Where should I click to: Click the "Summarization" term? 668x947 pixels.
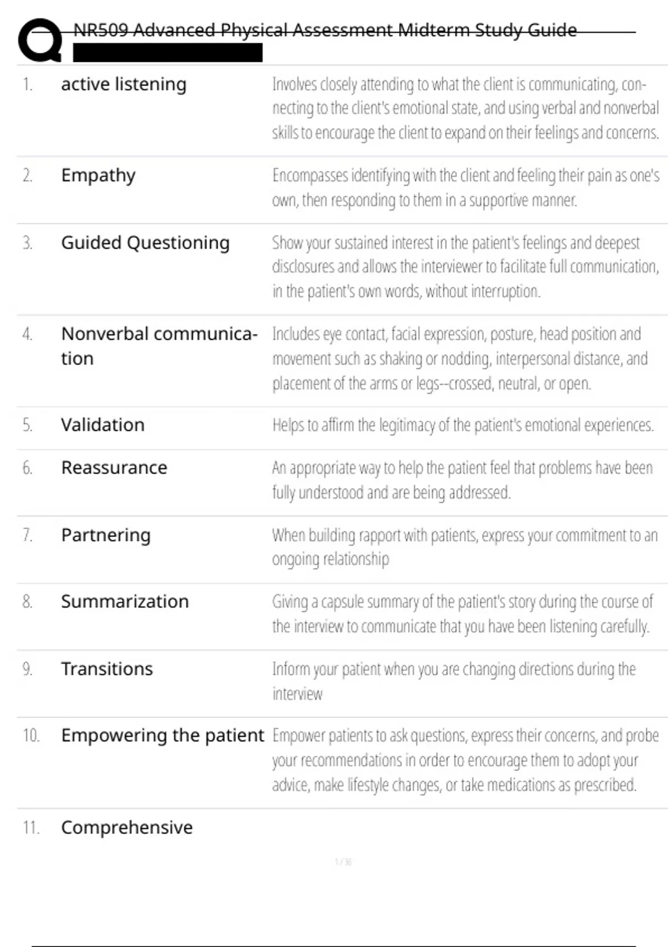pos(125,602)
